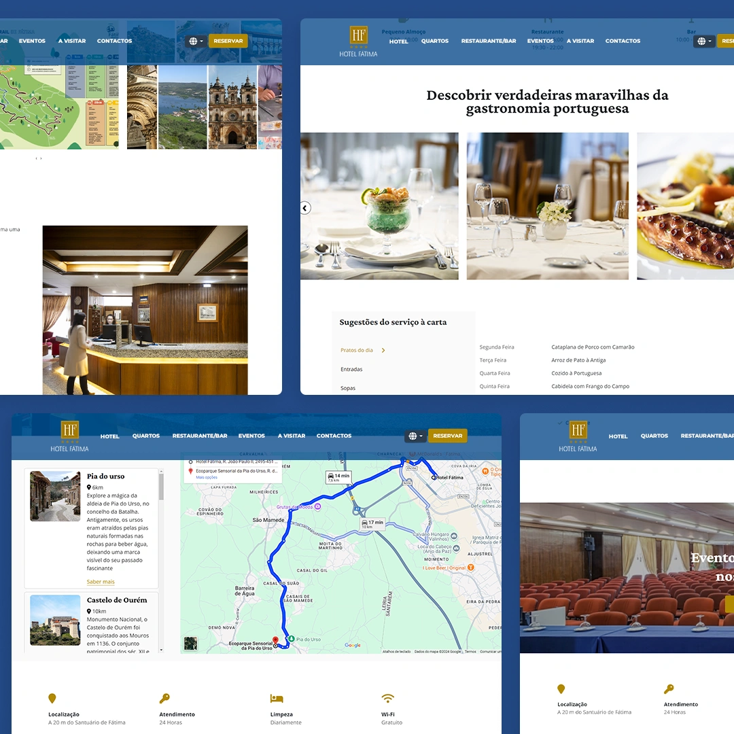The height and width of the screenshot is (734, 734).
Task: Click RESERVAR button in map window
Action: [447, 436]
